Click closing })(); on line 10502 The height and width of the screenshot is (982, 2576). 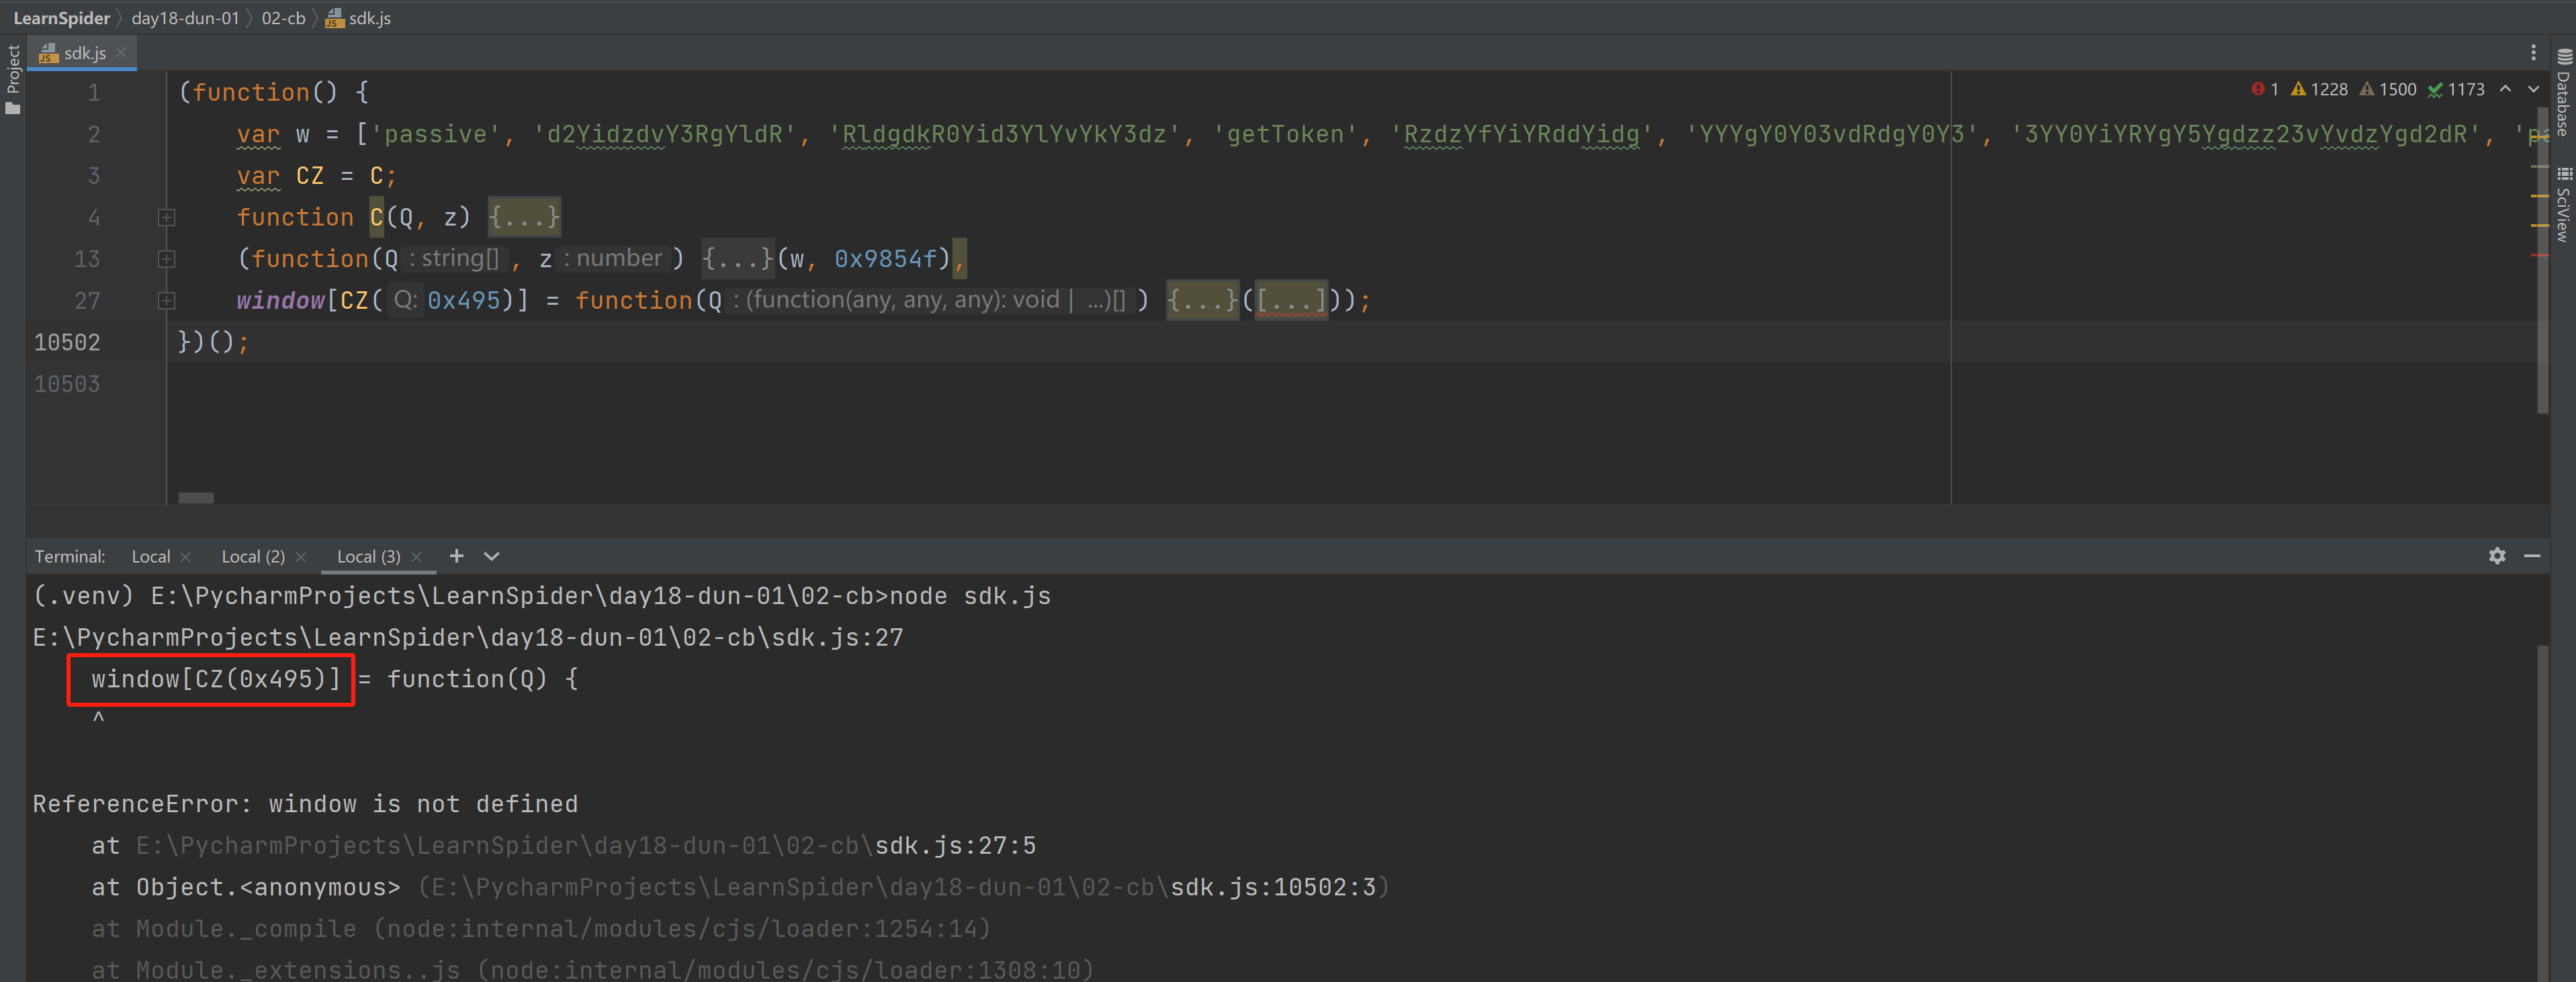click(213, 342)
